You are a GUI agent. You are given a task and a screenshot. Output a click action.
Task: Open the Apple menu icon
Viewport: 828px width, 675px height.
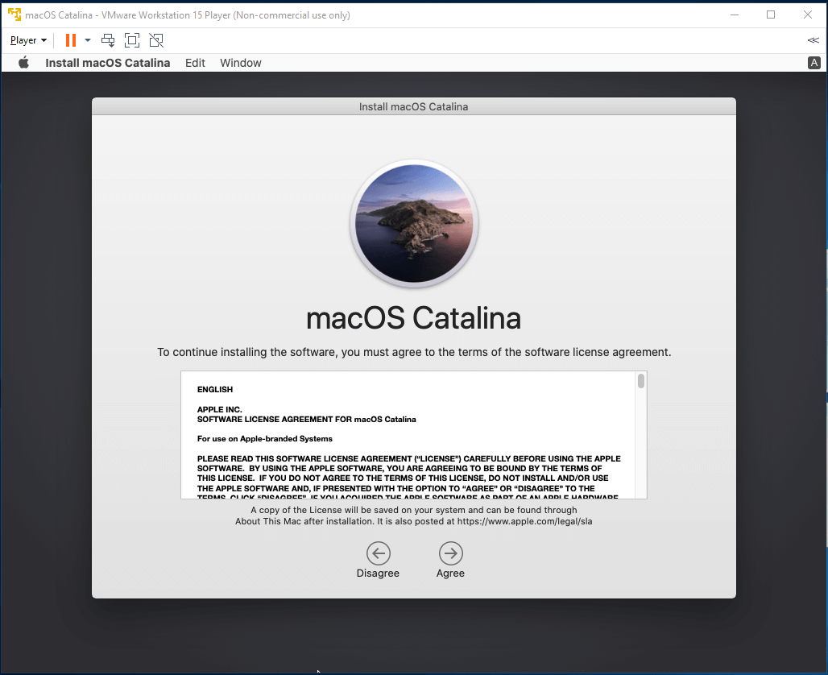pyautogui.click(x=24, y=63)
